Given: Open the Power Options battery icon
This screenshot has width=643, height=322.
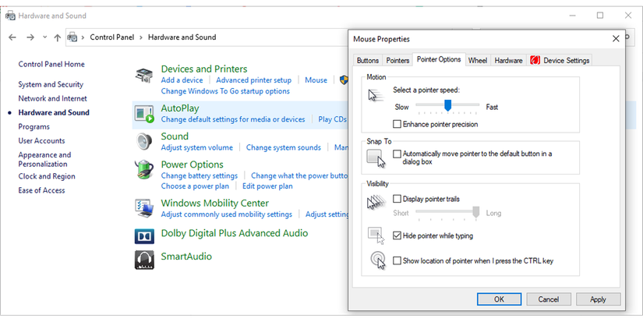Looking at the screenshot, I should (x=144, y=170).
